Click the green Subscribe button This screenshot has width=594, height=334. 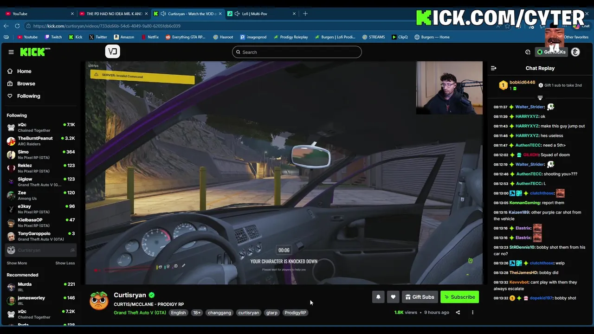(459, 297)
